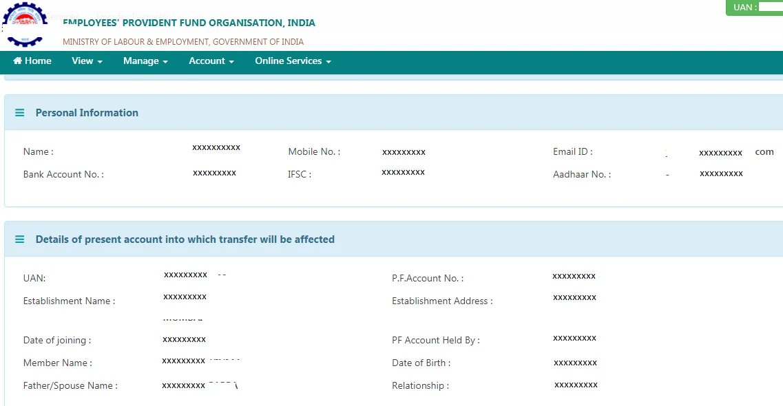Click the UAN input field at top right
The height and width of the screenshot is (406, 783).
771,7
